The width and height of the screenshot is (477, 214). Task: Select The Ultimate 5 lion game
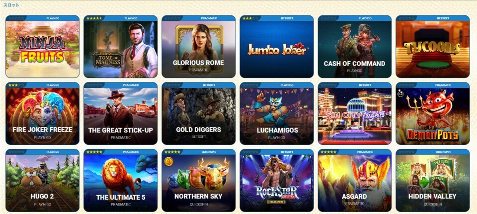pyautogui.click(x=120, y=180)
